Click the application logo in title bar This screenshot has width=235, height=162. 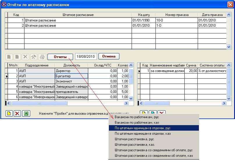(x=4, y=5)
